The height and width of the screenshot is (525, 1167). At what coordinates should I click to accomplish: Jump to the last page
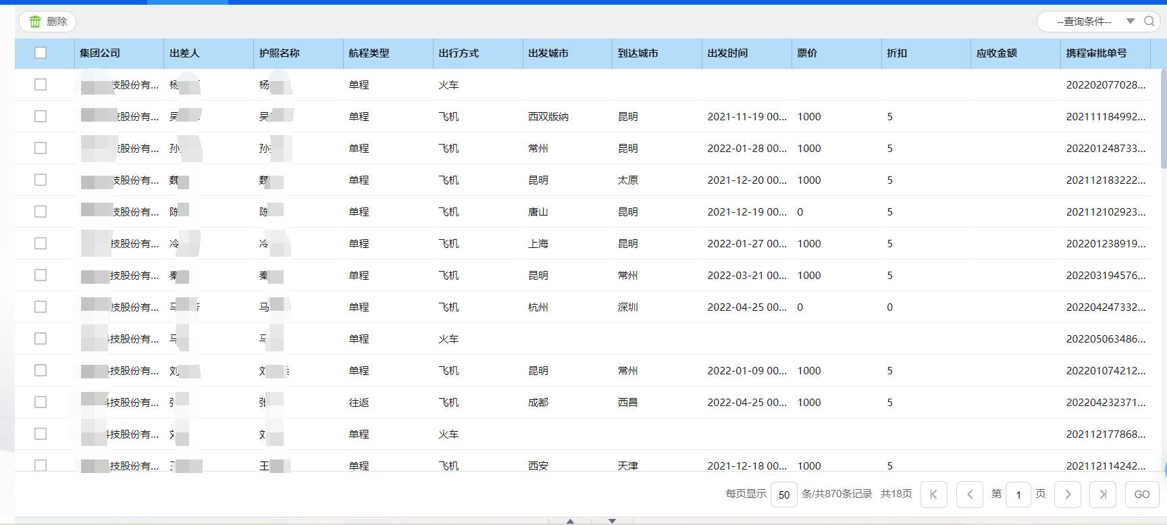click(1103, 495)
